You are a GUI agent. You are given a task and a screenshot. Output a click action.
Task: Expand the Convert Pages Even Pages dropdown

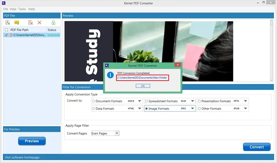pos(117,133)
